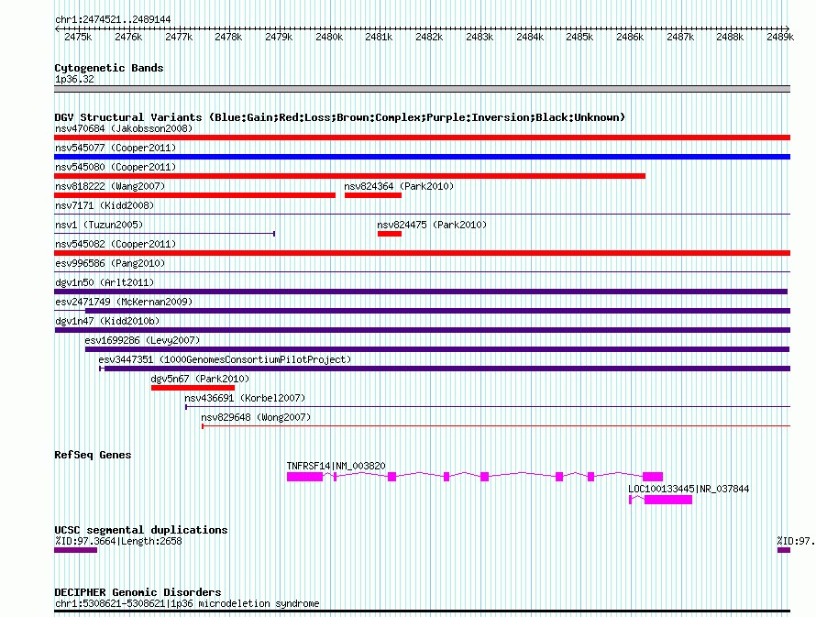The width and height of the screenshot is (816, 617).
Task: Open the DECIPHER Genomic Disorders track title
Action: pos(138,592)
